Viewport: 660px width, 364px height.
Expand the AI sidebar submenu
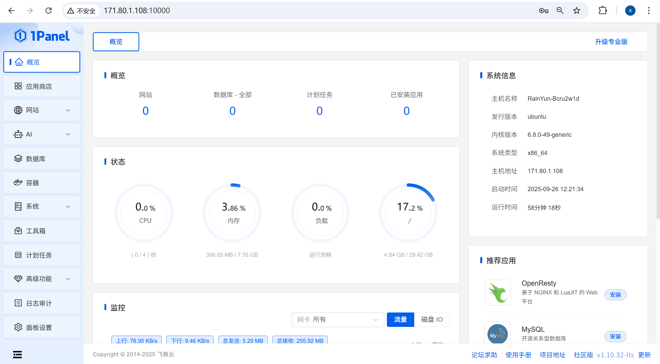tap(68, 134)
